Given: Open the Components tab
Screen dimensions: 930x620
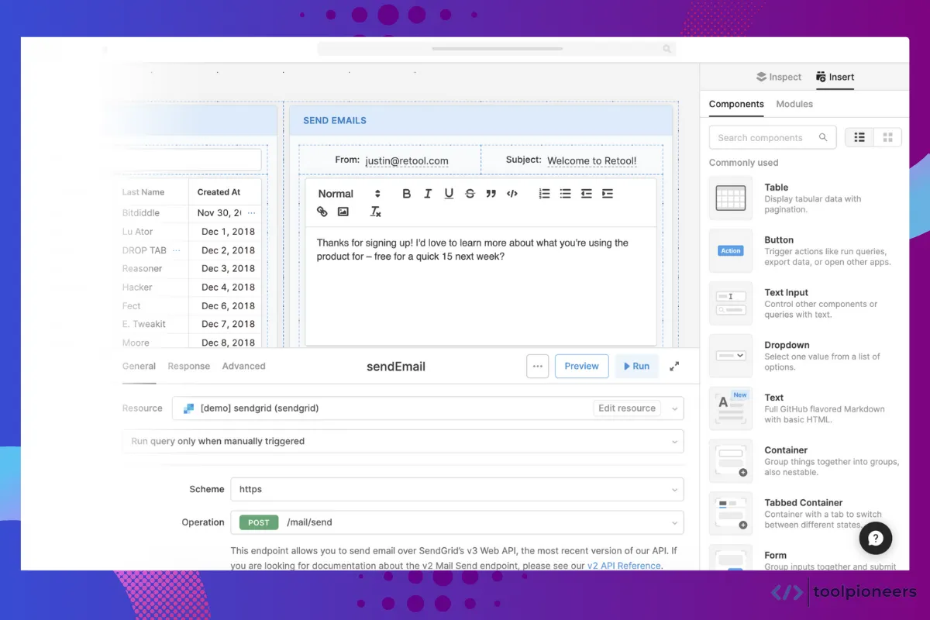Looking at the screenshot, I should [736, 104].
